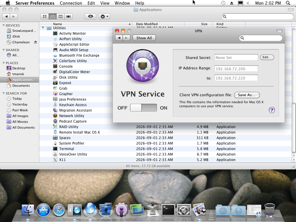Viewport: 296px width, 222px height.
Task: Click the VPN window search field
Action: [x=260, y=38]
